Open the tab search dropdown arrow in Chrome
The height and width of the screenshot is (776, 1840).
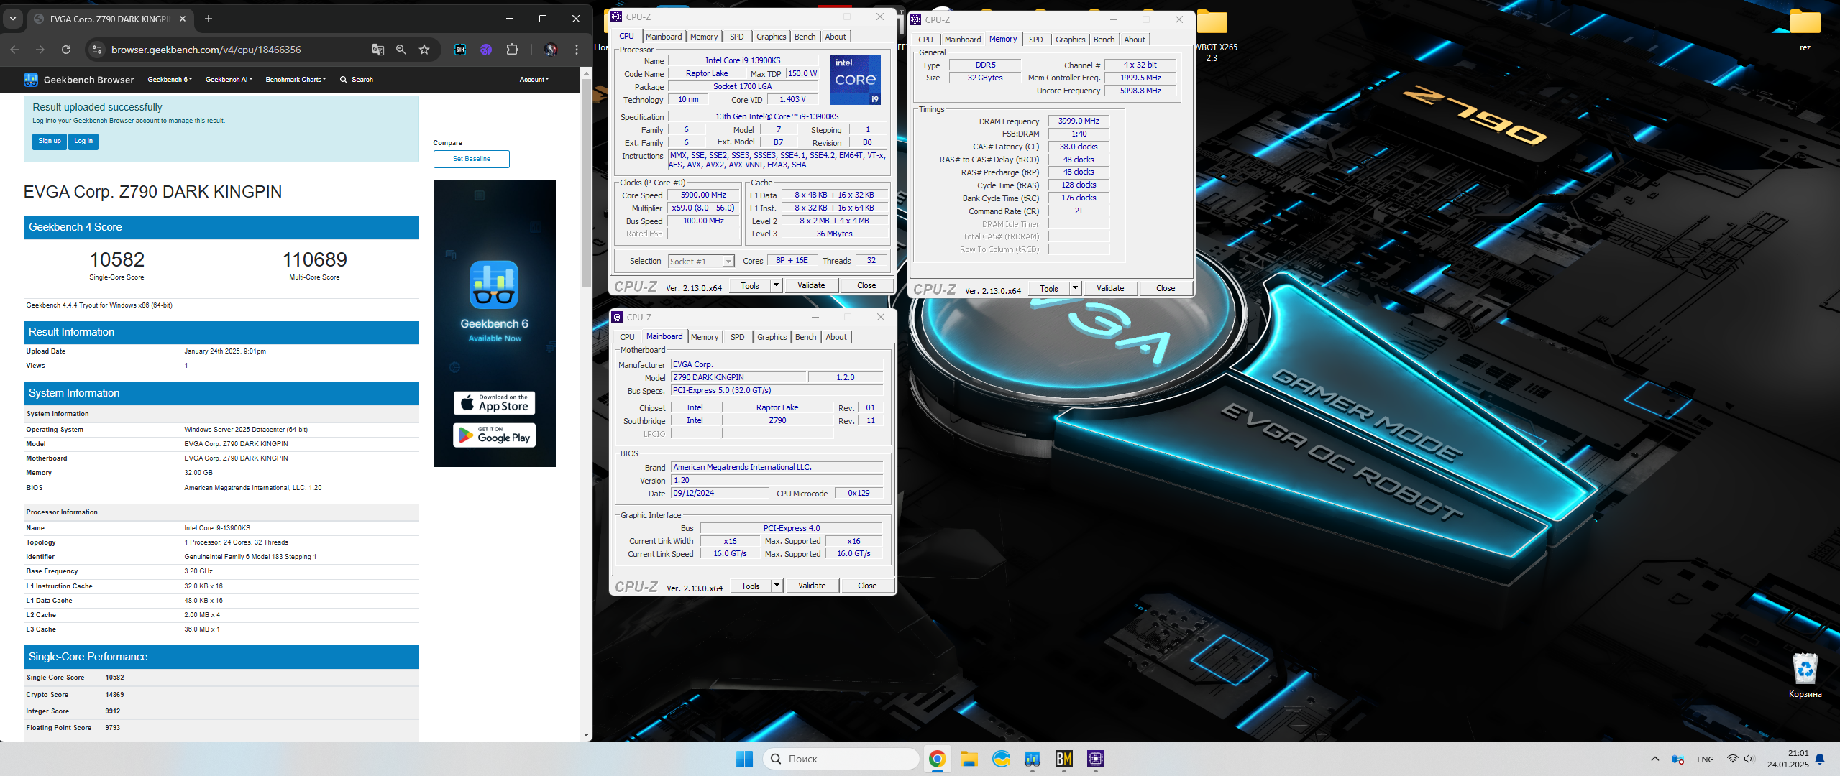[x=13, y=19]
